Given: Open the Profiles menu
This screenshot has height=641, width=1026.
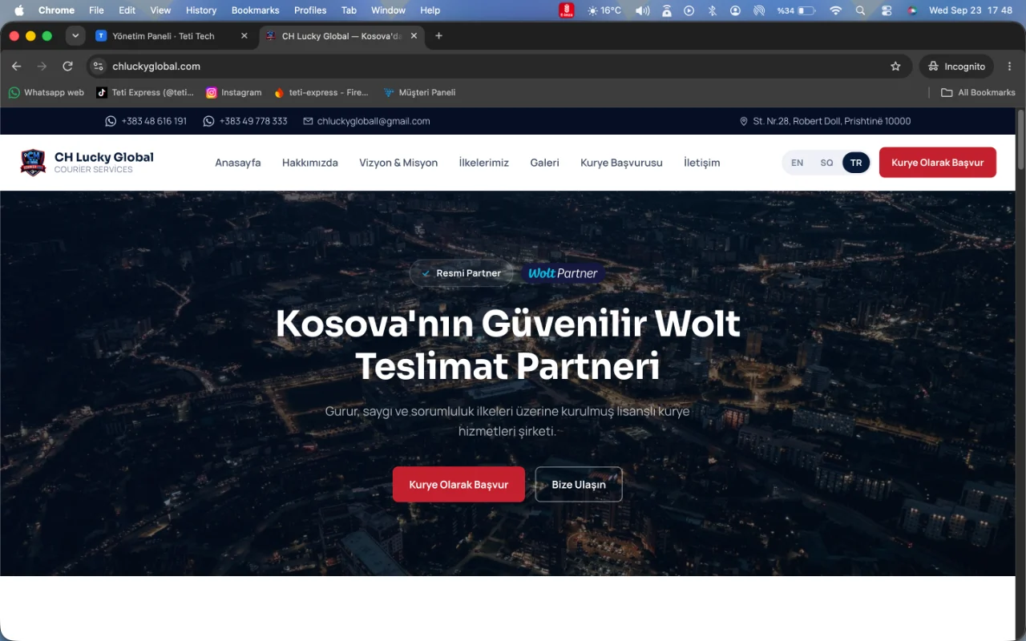Looking at the screenshot, I should coord(310,10).
